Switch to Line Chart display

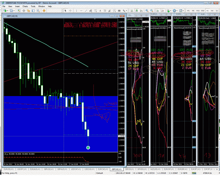pyautogui.click(x=142, y=11)
